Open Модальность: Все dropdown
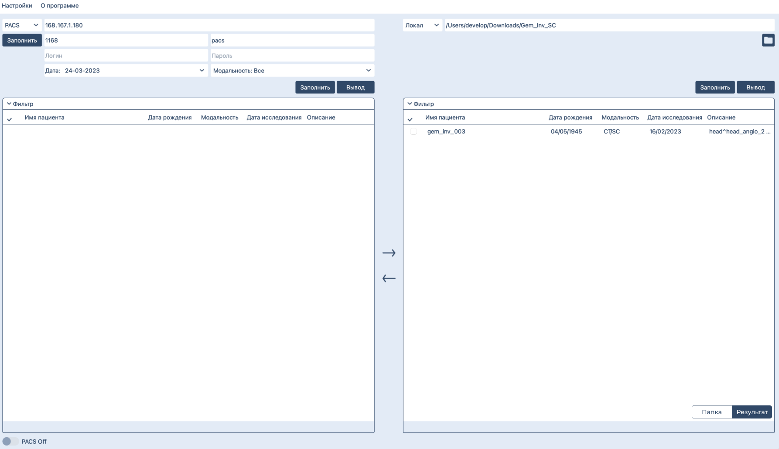This screenshot has height=449, width=779. coord(292,71)
